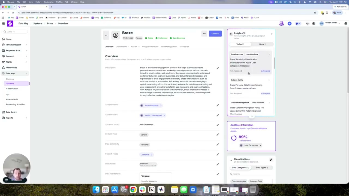Image resolution: width=349 pixels, height=196 pixels.
Task: Open the Chrome Bookmarks menu
Action: [x=49, y=2]
